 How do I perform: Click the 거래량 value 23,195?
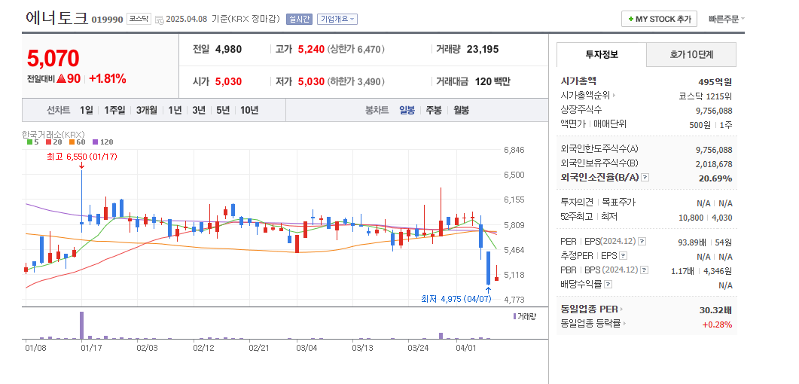point(481,50)
